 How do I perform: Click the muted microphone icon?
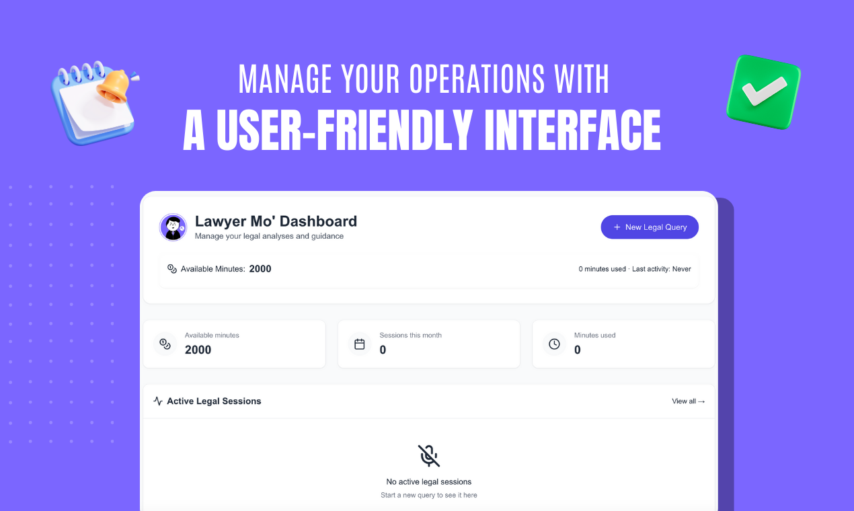429,456
